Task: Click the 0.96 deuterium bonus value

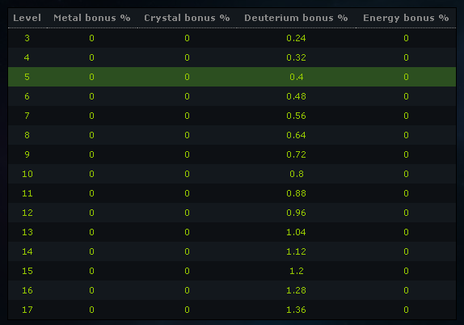Action: coord(296,213)
